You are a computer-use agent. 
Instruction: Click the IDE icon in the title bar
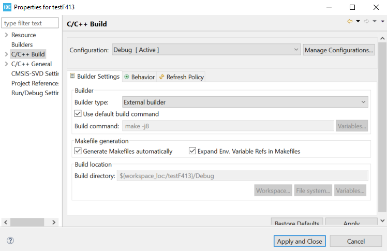tap(7, 7)
